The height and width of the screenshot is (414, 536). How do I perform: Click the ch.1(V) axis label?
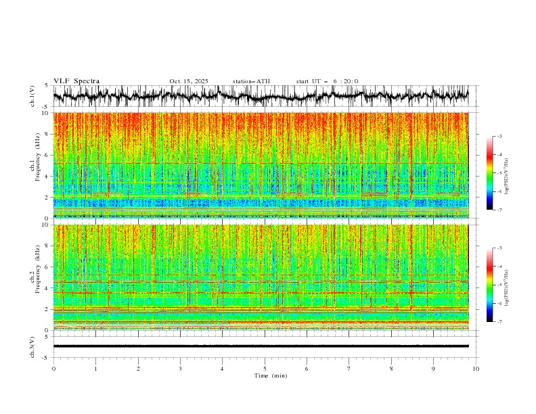[33, 96]
